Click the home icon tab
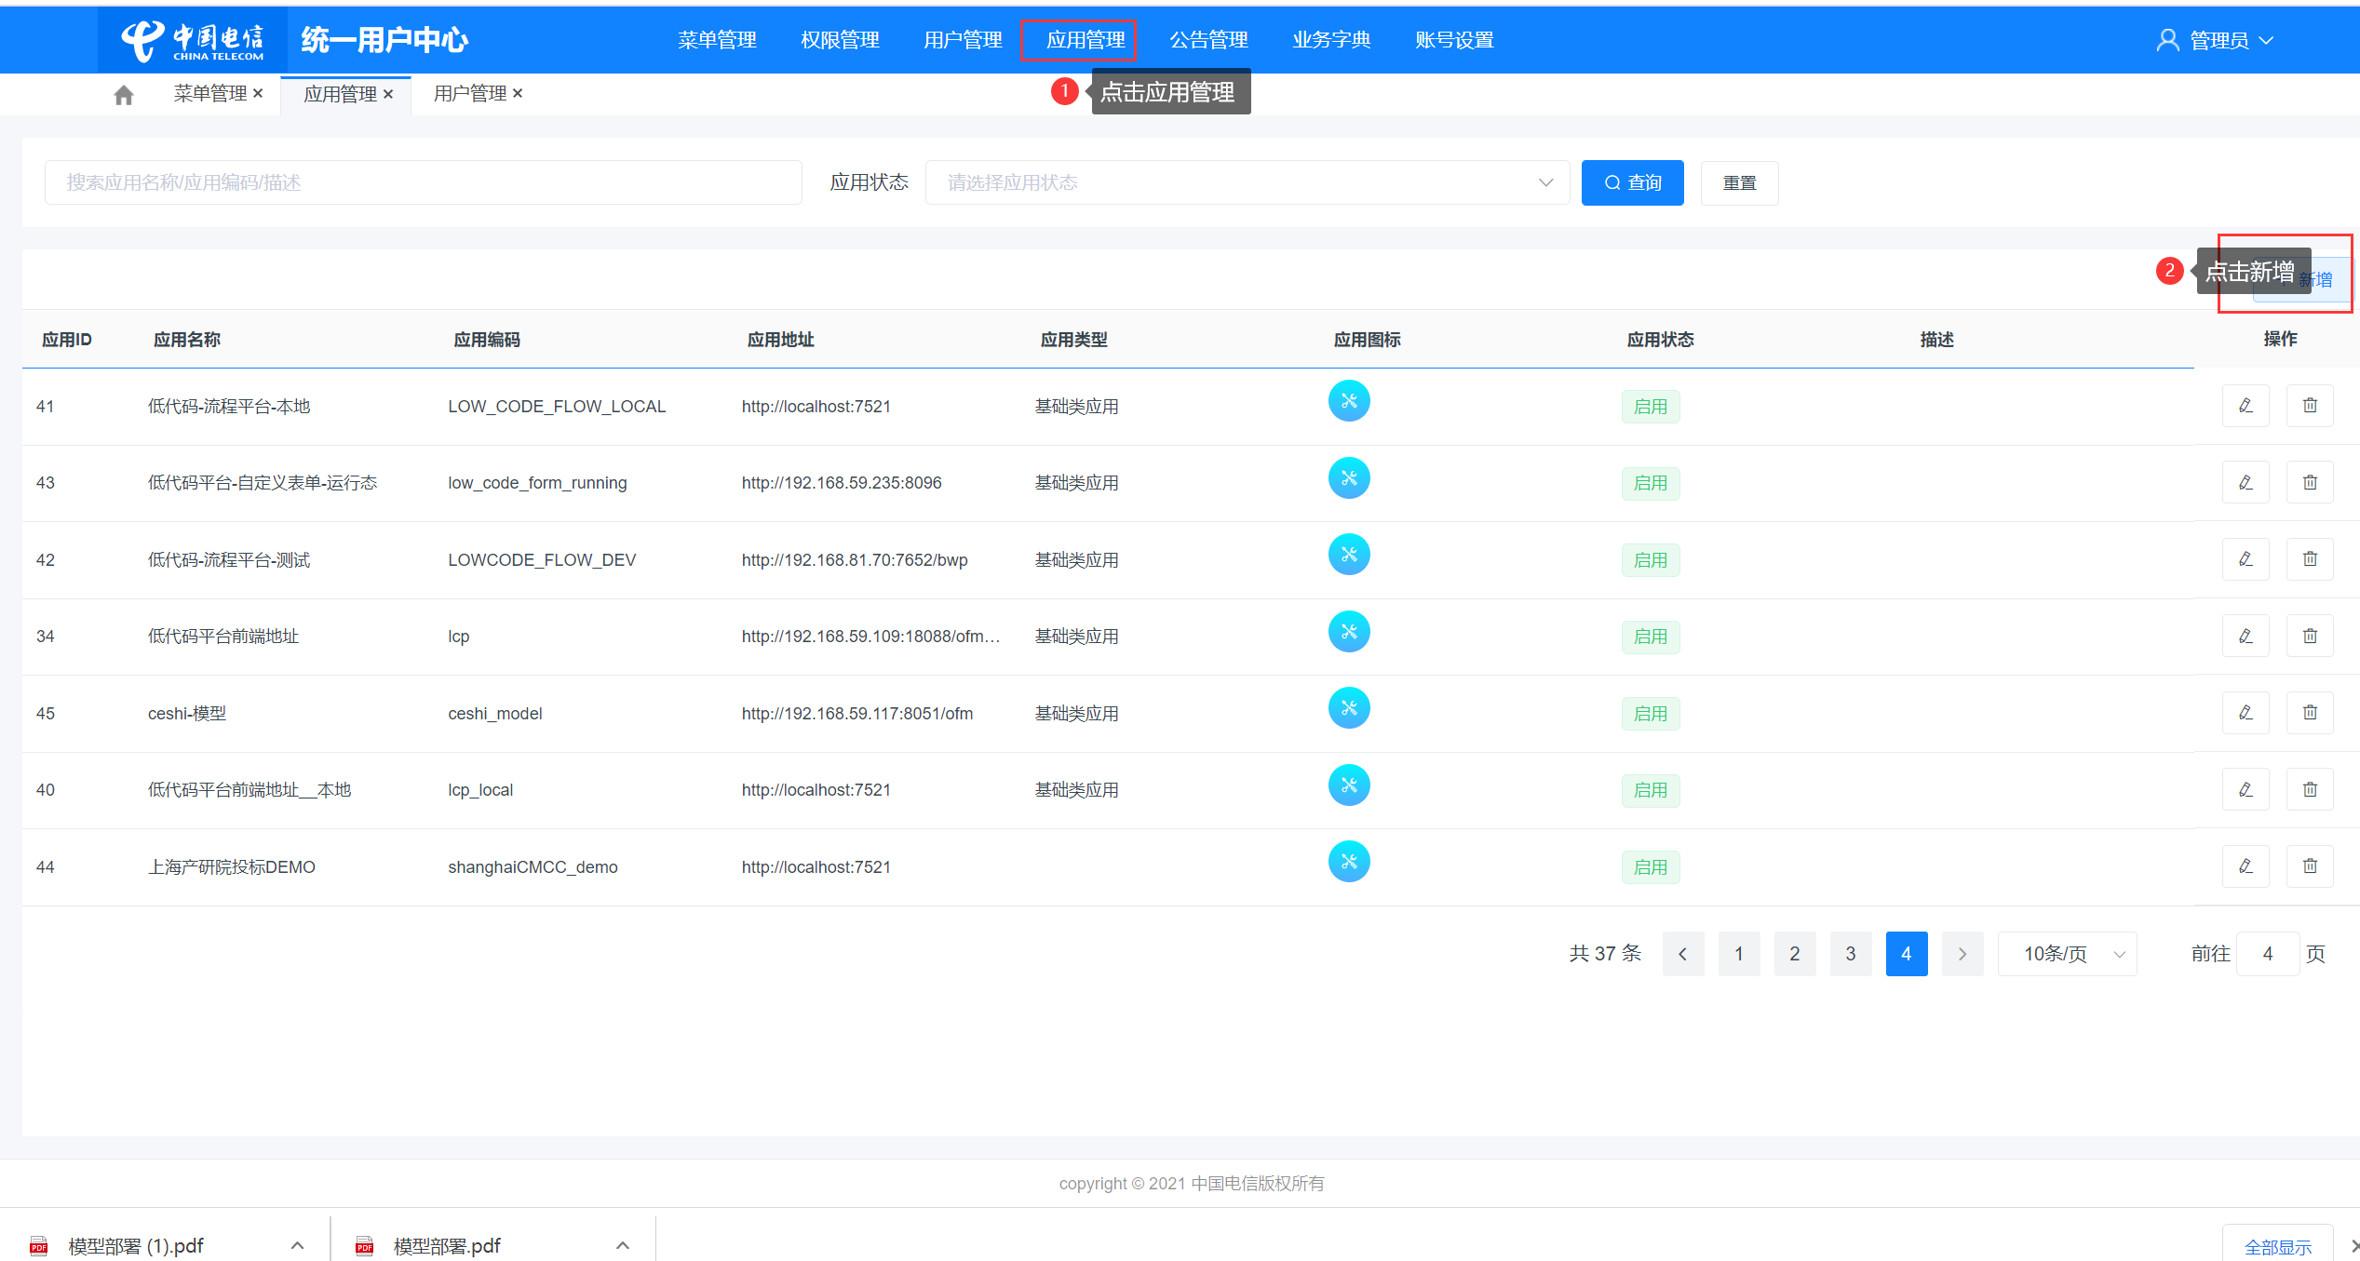 (123, 94)
